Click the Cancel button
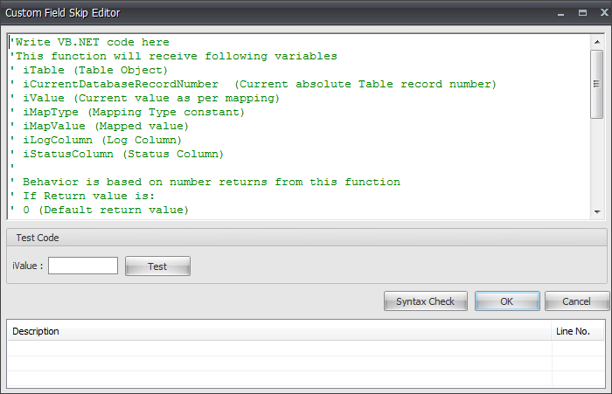 [576, 301]
